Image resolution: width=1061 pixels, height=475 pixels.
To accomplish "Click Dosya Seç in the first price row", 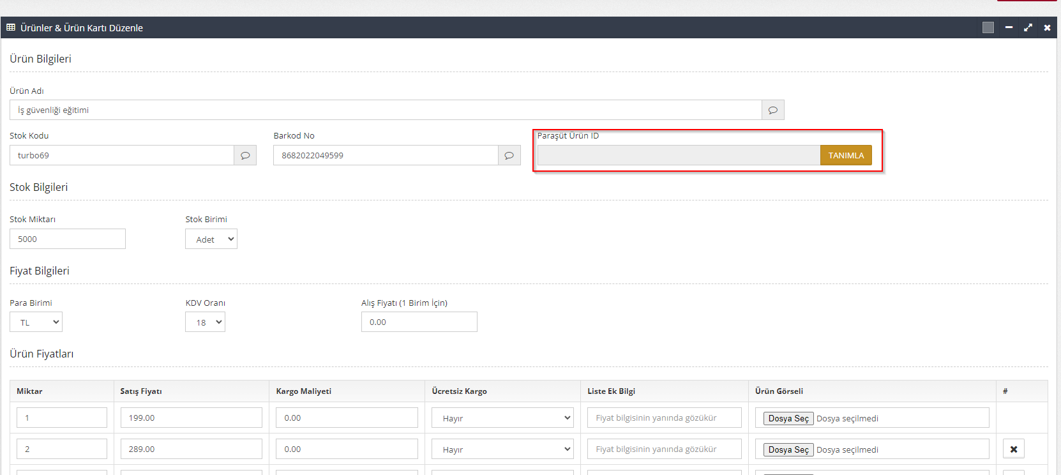I will click(x=788, y=418).
